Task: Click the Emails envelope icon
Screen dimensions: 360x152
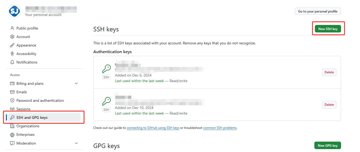Action: click(12, 92)
